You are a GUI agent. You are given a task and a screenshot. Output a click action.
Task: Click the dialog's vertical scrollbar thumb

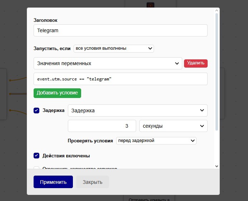pyautogui.click(x=216, y=72)
